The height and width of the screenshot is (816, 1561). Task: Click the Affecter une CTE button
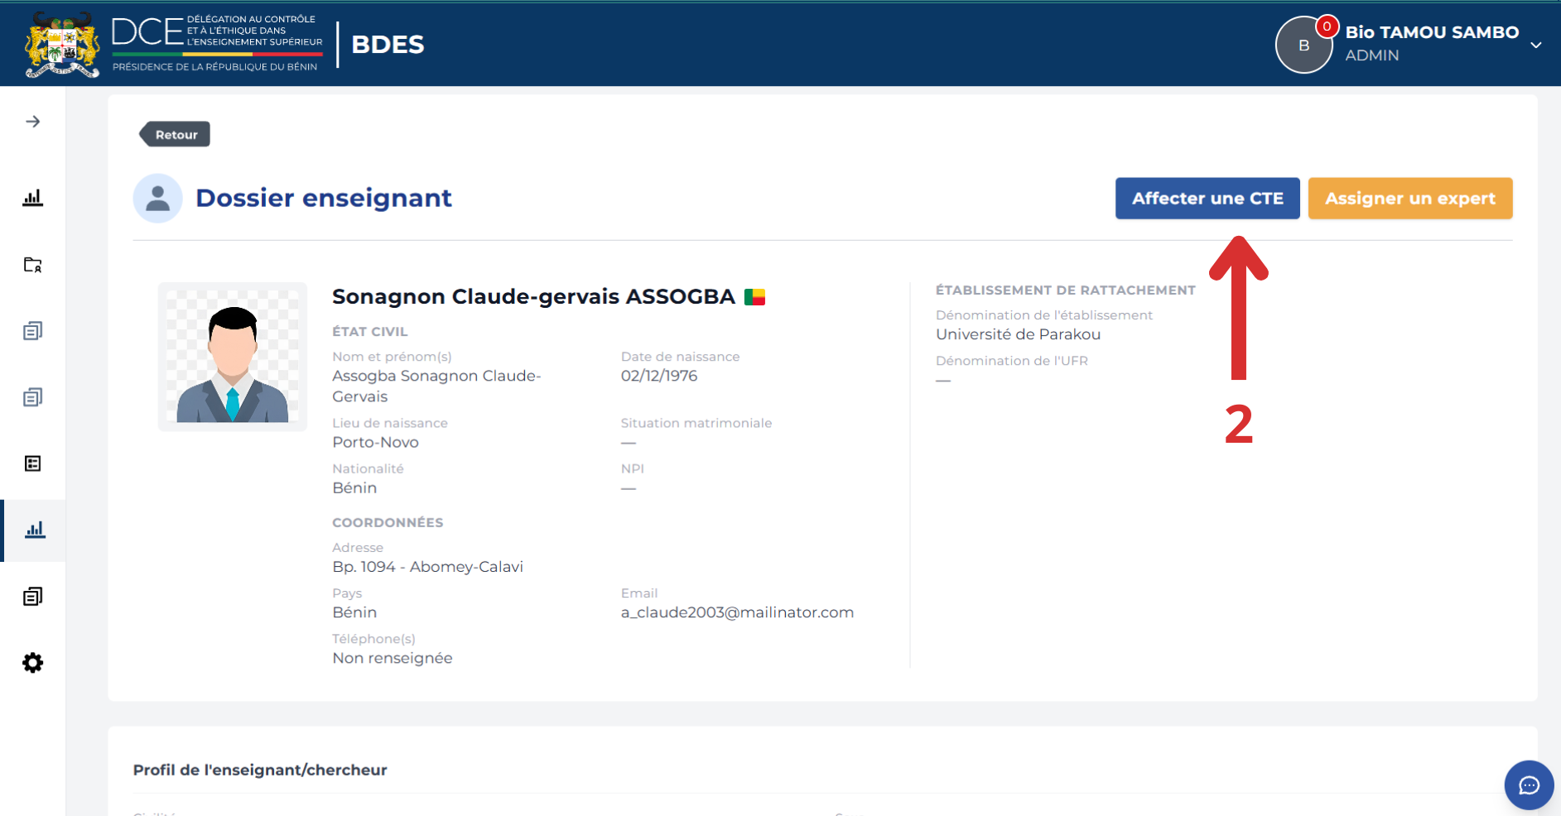coord(1207,199)
